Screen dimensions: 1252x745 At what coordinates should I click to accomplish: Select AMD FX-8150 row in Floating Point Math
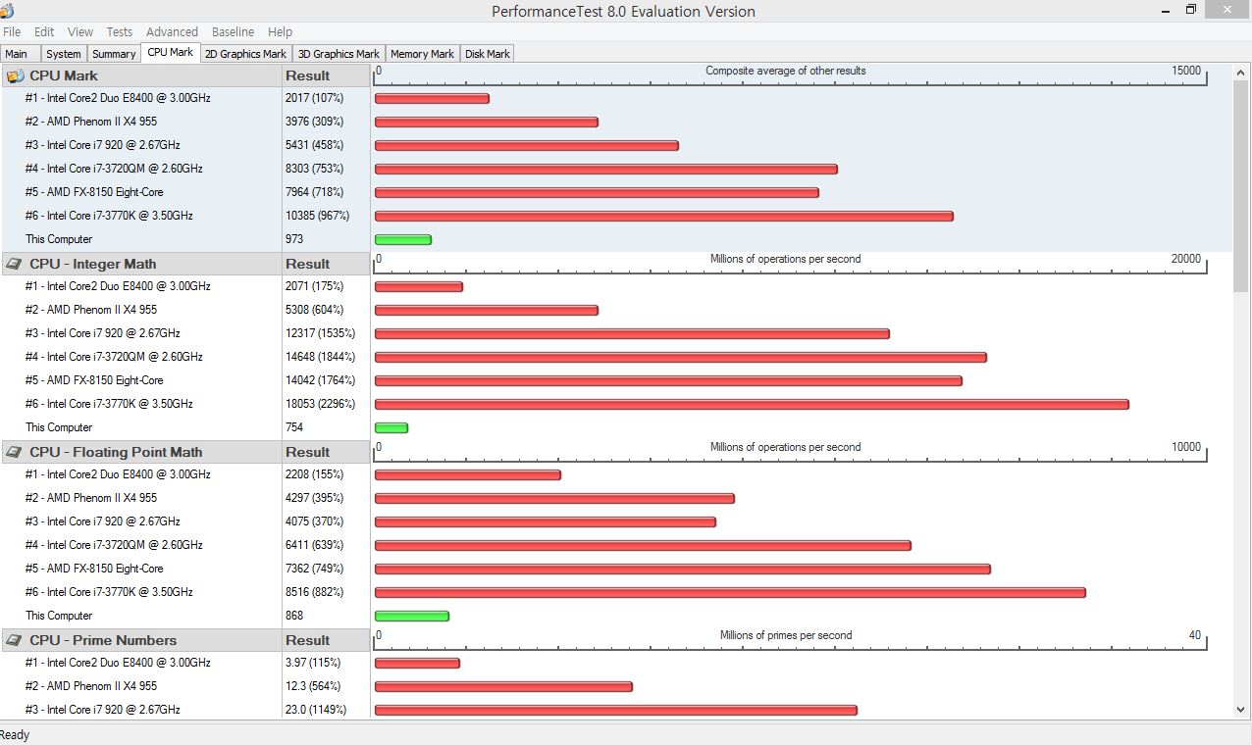(x=94, y=569)
